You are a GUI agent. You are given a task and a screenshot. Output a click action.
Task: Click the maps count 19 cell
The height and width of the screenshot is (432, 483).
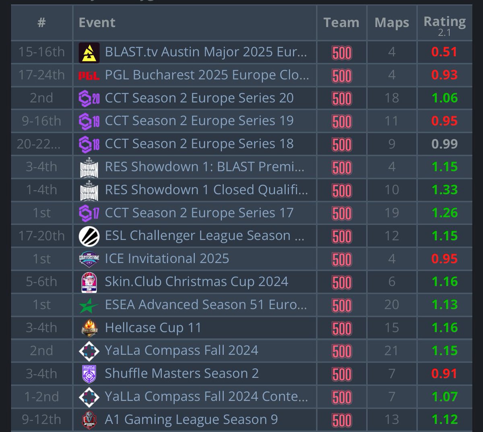tap(392, 213)
